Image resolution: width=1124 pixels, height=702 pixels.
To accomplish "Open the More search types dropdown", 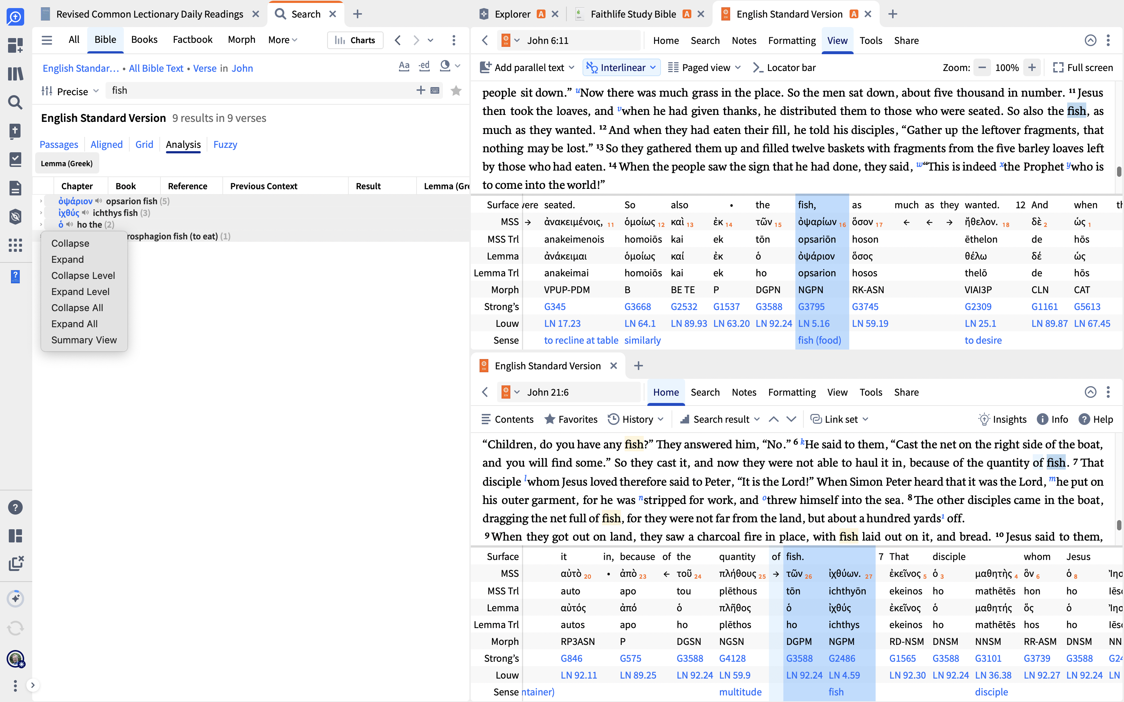I will 282,40.
